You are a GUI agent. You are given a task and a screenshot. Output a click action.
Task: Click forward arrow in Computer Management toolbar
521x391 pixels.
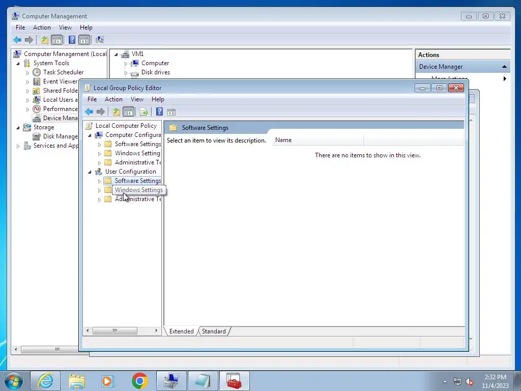pos(29,40)
